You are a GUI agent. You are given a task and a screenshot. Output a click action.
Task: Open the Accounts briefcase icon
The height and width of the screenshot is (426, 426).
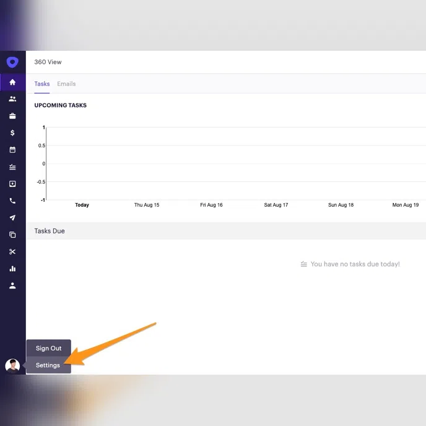[x=12, y=116]
